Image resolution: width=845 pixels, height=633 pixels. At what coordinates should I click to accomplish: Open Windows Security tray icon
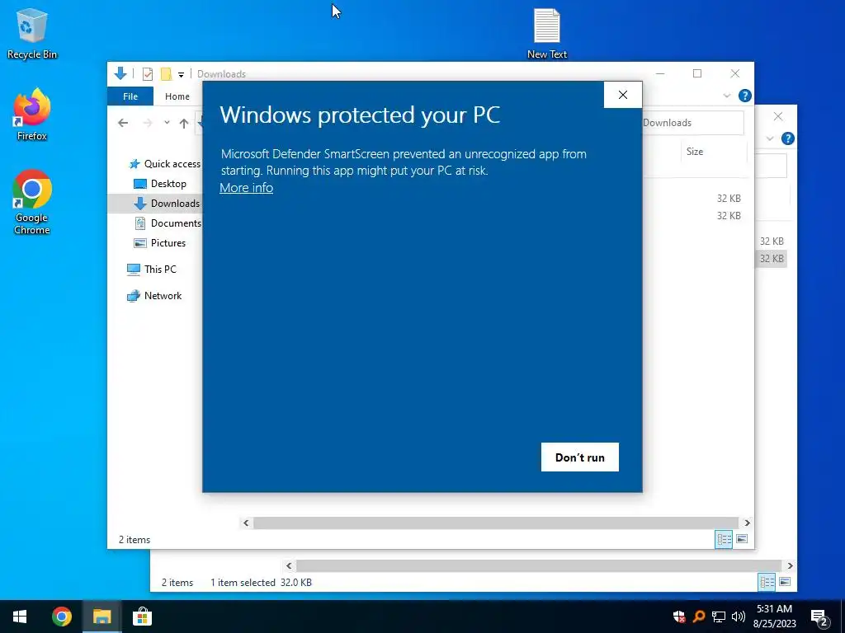(679, 617)
